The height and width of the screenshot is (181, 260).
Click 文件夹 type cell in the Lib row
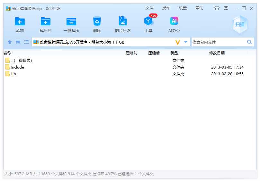(178, 74)
